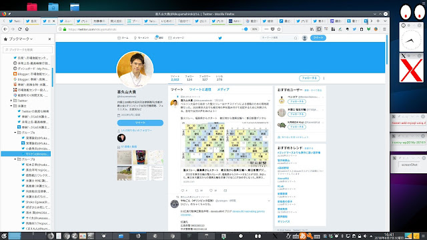Collapse the グループB bookmark folder
Screen dimensions: 427x240
tap(15, 159)
